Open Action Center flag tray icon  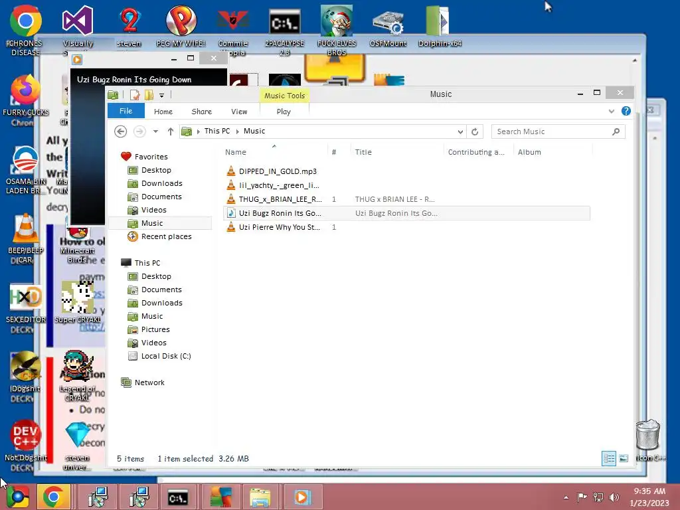[582, 497]
